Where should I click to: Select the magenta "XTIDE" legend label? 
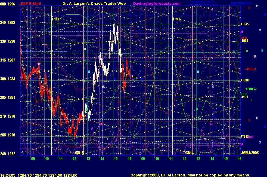(x=250, y=137)
